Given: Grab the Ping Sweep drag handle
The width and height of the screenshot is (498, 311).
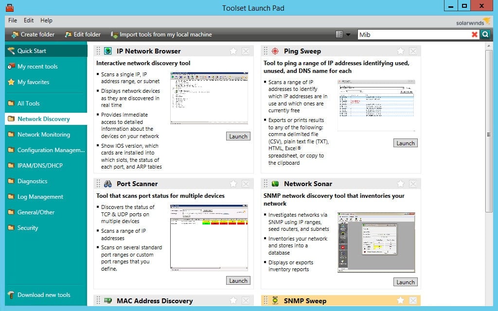Looking at the screenshot, I should 266,51.
